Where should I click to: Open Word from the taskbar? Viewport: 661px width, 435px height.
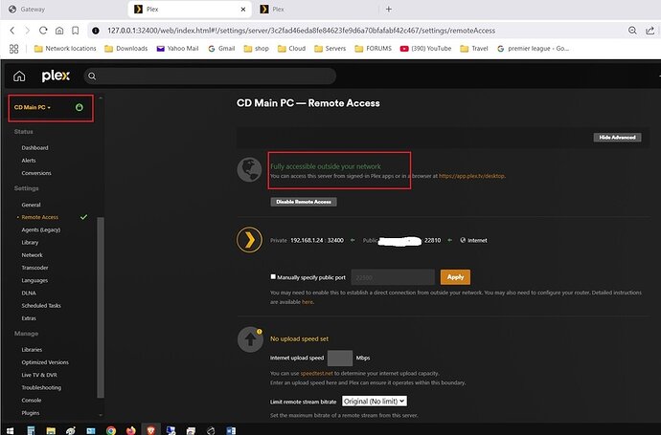coord(231,430)
